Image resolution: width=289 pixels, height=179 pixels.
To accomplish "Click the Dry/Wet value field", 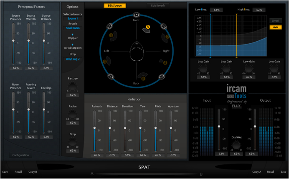I will 236,154.
